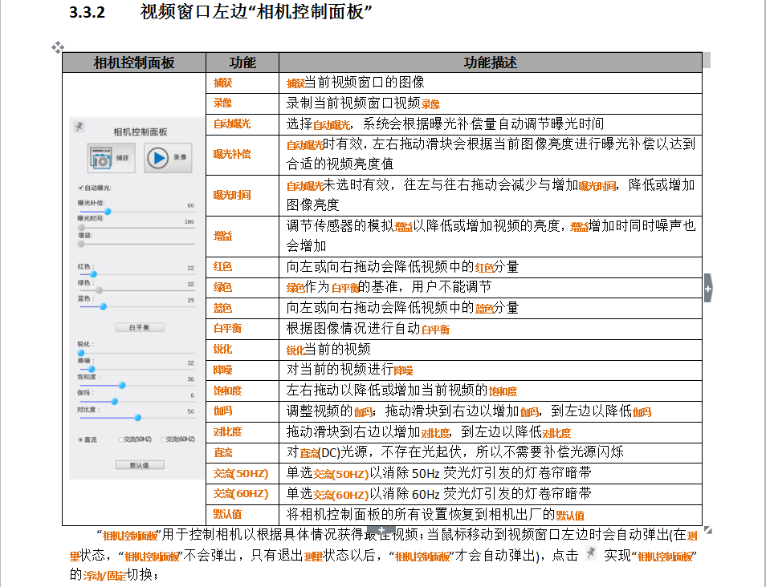This screenshot has height=587, width=766.
Task: Click the "录像" function cell
Action: click(x=242, y=103)
